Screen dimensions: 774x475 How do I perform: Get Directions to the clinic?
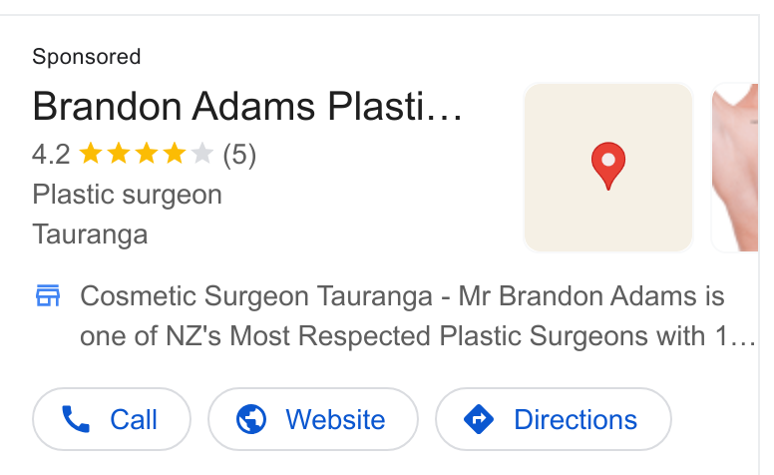point(554,419)
